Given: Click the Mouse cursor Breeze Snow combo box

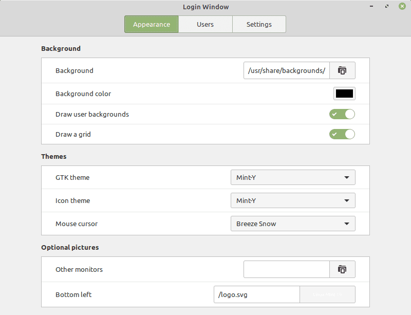Looking at the screenshot, I should tap(292, 224).
